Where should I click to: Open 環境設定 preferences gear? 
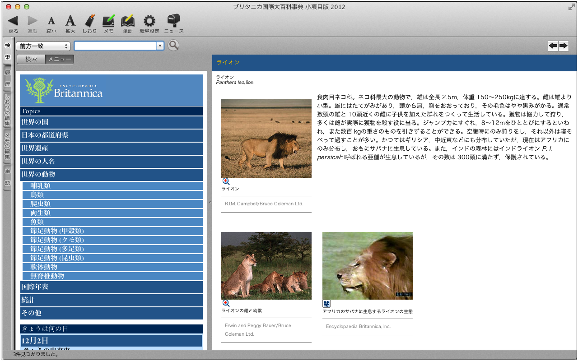(x=149, y=21)
